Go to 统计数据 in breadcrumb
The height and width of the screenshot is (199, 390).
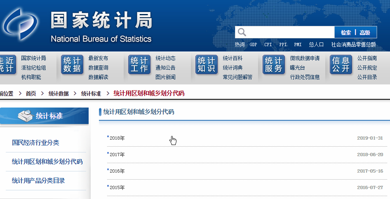(x=59, y=94)
